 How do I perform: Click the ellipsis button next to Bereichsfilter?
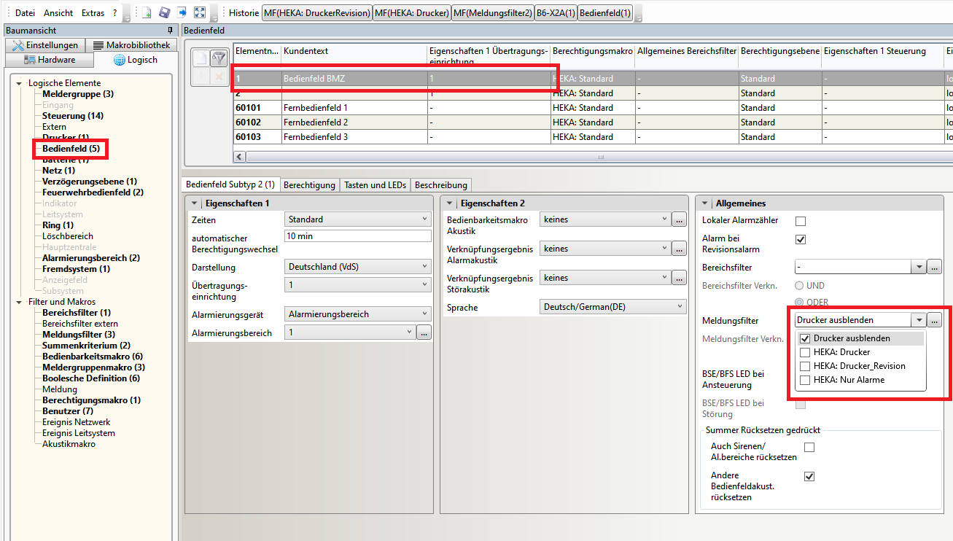click(936, 268)
